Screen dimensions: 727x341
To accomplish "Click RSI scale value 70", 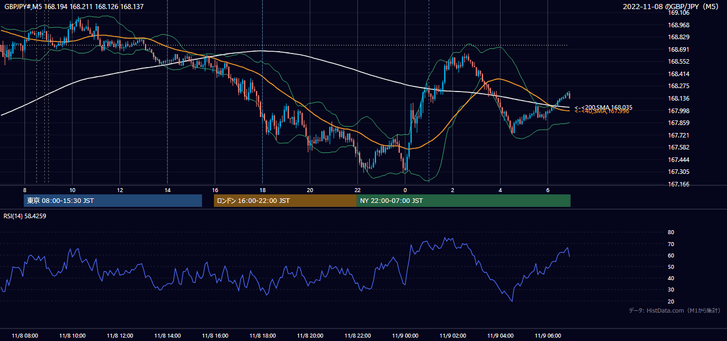I will pyautogui.click(x=671, y=244).
